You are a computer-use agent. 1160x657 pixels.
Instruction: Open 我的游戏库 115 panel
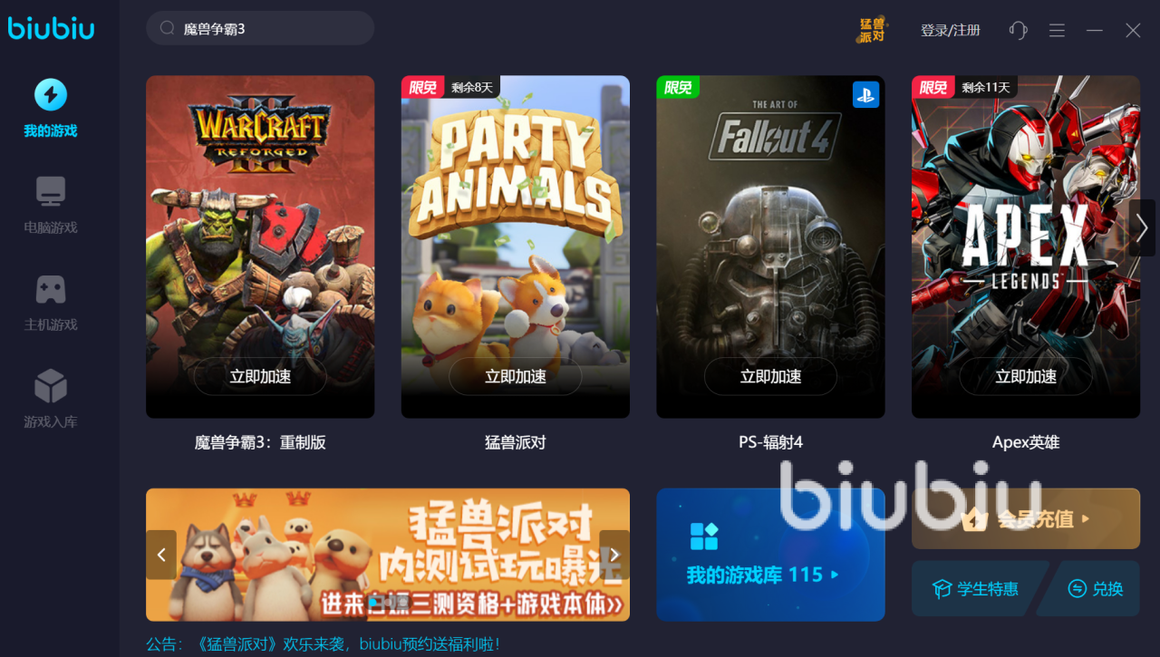770,555
